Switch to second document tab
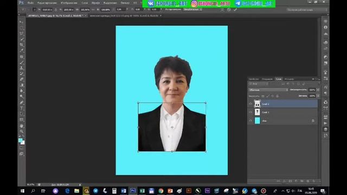This screenshot has height=195, width=347. click(124, 16)
